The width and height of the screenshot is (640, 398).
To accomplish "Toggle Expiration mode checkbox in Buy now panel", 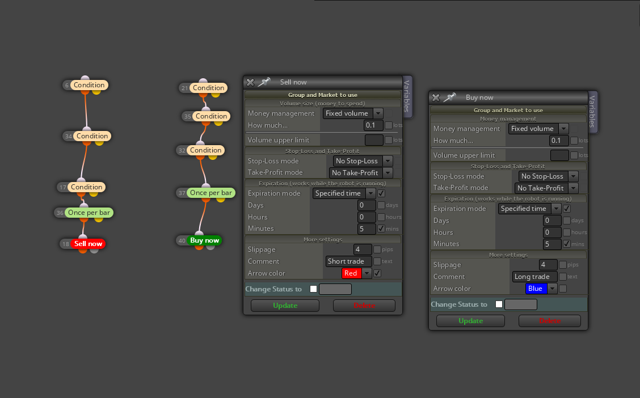I will tap(567, 209).
